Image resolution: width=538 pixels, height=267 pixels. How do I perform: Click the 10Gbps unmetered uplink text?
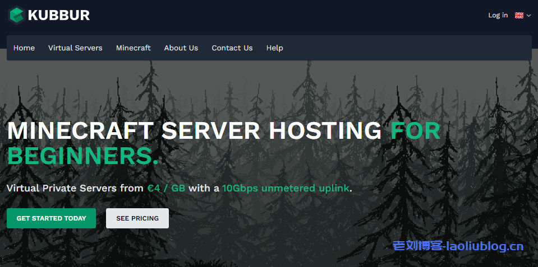286,188
